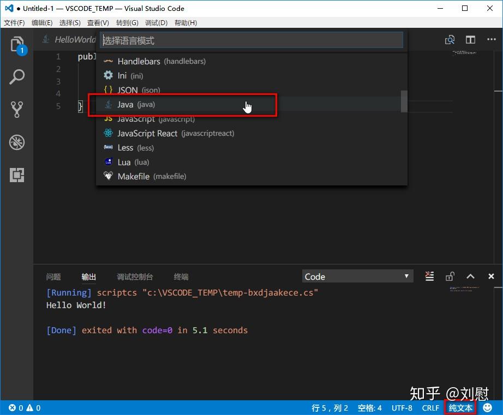Switch to the 调试控制台 panel tab

tap(135, 276)
